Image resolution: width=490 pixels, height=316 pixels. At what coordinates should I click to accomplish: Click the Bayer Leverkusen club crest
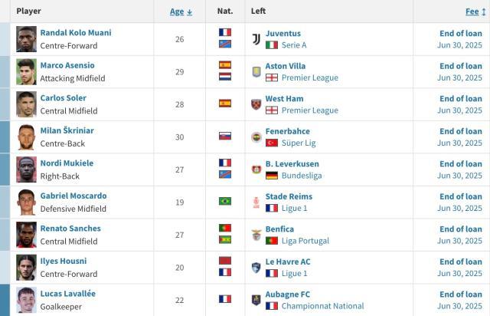256,170
